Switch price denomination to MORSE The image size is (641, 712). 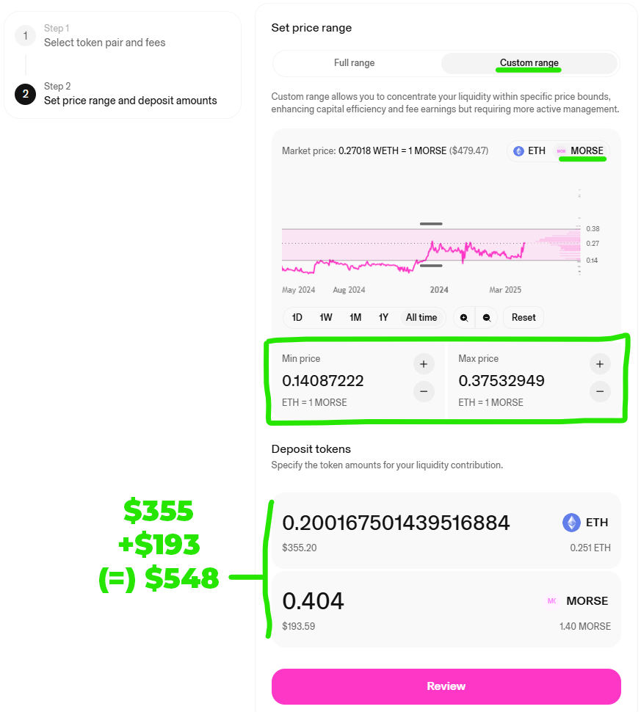pos(580,151)
